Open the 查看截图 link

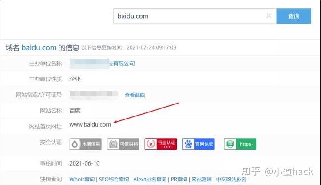135,95
